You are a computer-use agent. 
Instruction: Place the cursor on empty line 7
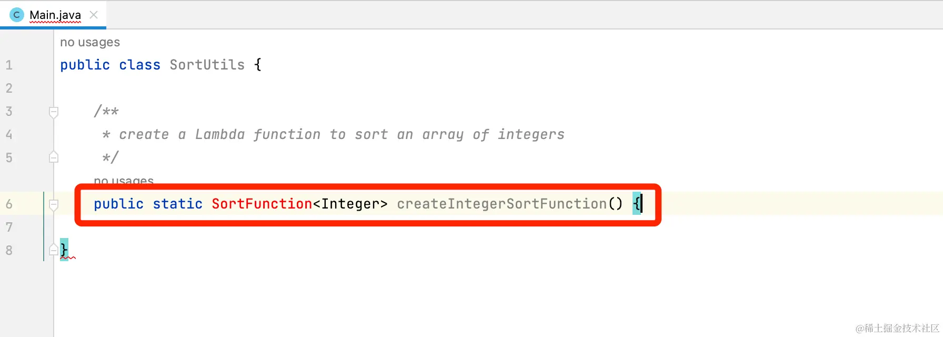coord(316,227)
